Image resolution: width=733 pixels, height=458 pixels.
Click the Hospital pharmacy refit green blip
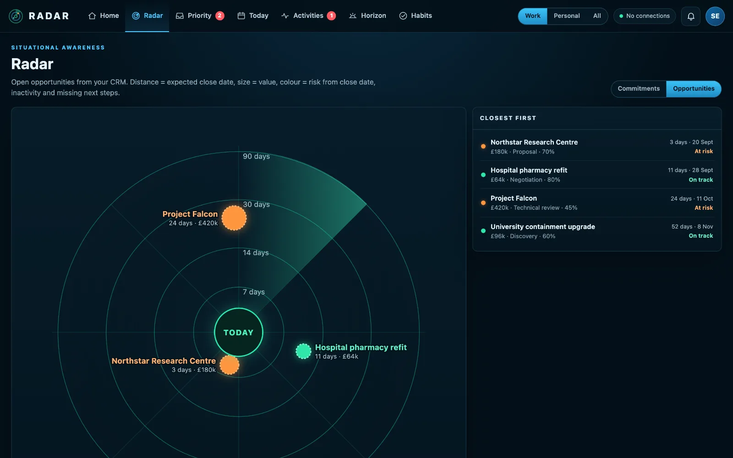303,351
